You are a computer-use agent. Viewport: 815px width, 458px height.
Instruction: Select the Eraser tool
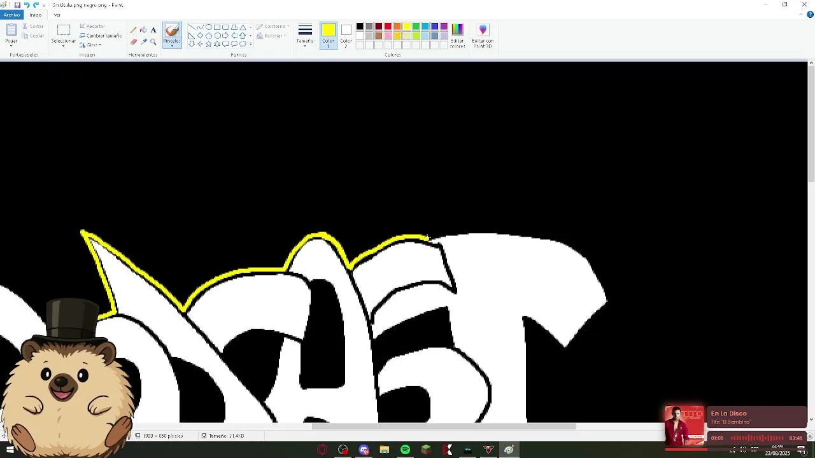pyautogui.click(x=133, y=41)
